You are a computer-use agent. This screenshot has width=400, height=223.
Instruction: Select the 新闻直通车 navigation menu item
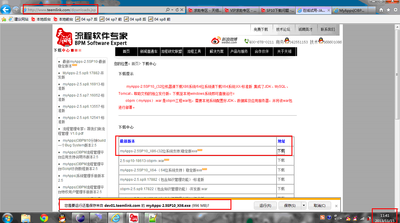point(149,51)
